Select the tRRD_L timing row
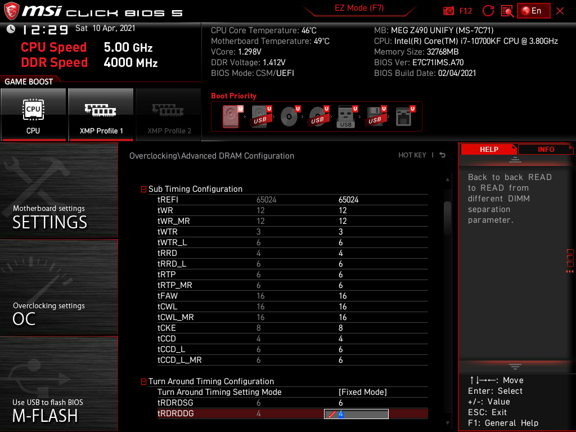 (x=292, y=264)
